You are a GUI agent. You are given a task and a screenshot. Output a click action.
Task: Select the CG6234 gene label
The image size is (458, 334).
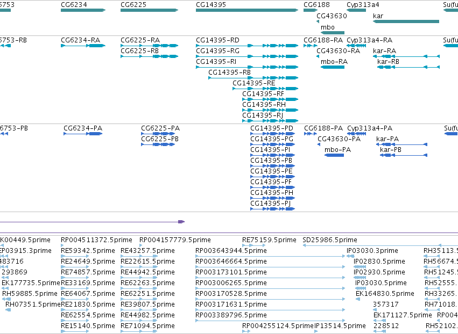pyautogui.click(x=74, y=5)
